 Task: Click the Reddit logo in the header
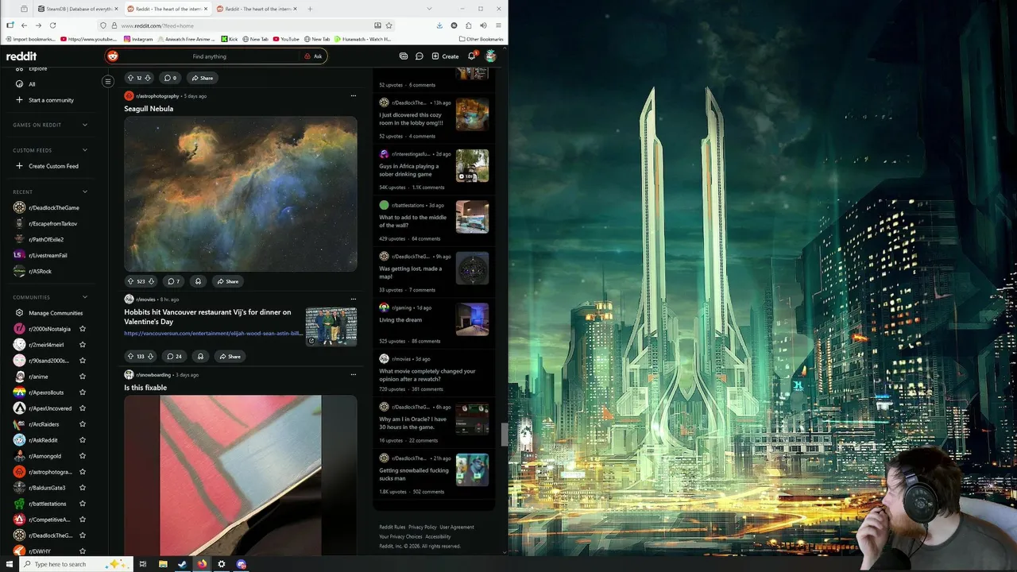[x=21, y=56]
